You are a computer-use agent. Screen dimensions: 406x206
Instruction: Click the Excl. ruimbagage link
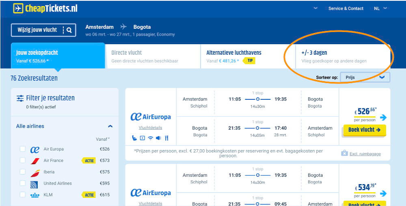(x=365, y=154)
